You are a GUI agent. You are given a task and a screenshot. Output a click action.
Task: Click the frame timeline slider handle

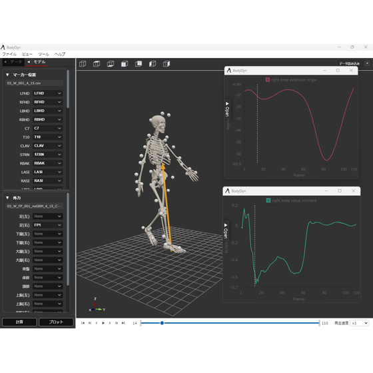click(x=162, y=323)
